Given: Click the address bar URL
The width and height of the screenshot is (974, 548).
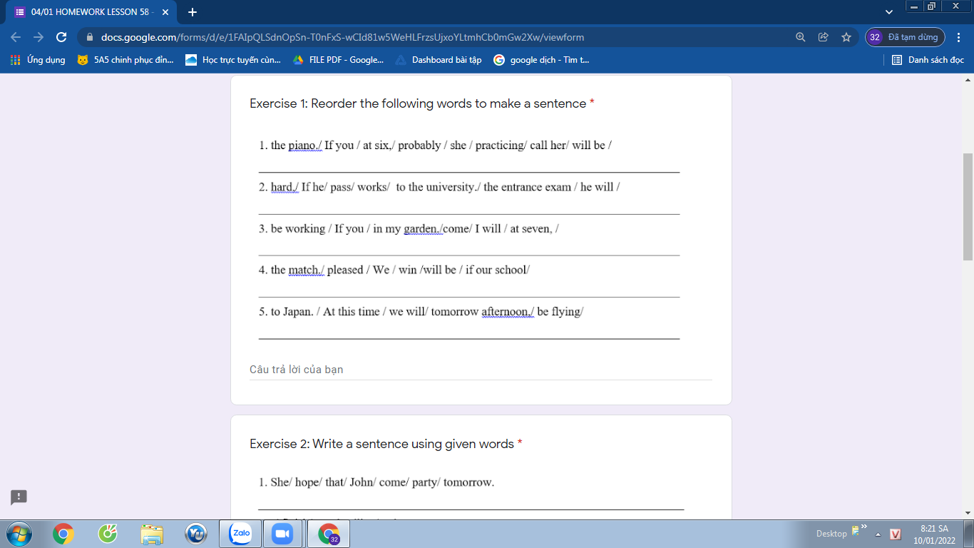Looking at the screenshot, I should point(342,37).
